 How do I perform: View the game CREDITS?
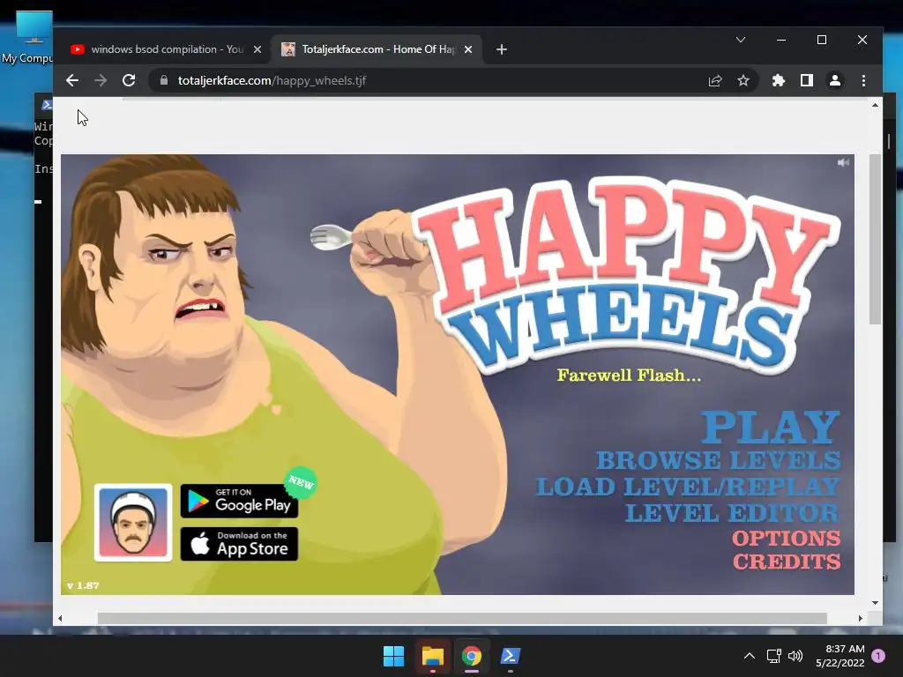787,562
